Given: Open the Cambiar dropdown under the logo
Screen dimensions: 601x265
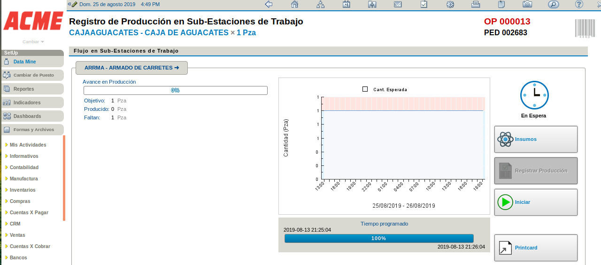Looking at the screenshot, I should (33, 42).
